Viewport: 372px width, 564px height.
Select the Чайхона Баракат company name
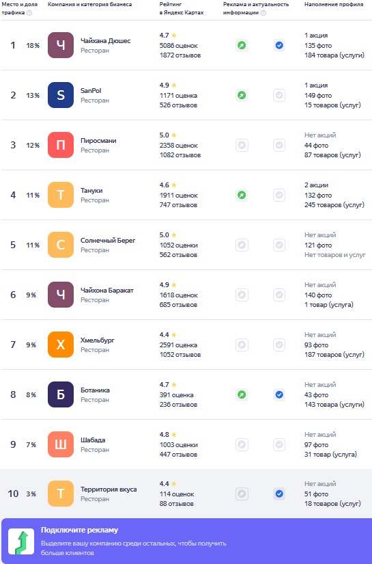pos(107,291)
